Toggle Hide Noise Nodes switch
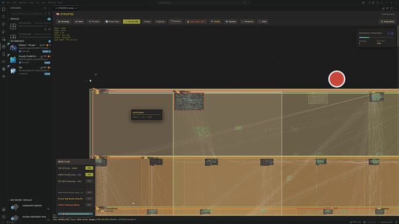This screenshot has width=399, height=224. tap(89, 192)
